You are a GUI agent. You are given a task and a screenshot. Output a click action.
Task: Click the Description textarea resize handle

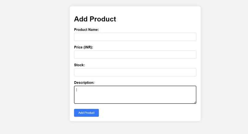pyautogui.click(x=195, y=102)
